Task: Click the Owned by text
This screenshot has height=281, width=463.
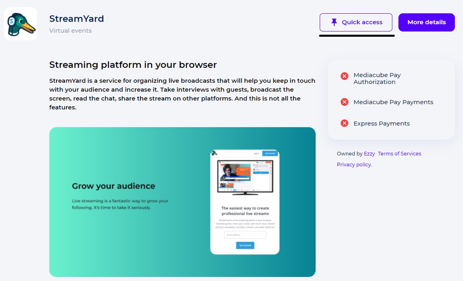Action: [x=350, y=154]
